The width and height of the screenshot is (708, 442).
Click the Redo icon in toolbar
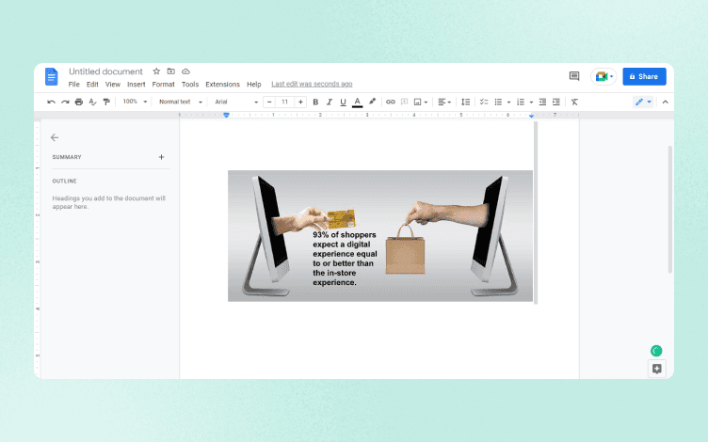coord(65,102)
